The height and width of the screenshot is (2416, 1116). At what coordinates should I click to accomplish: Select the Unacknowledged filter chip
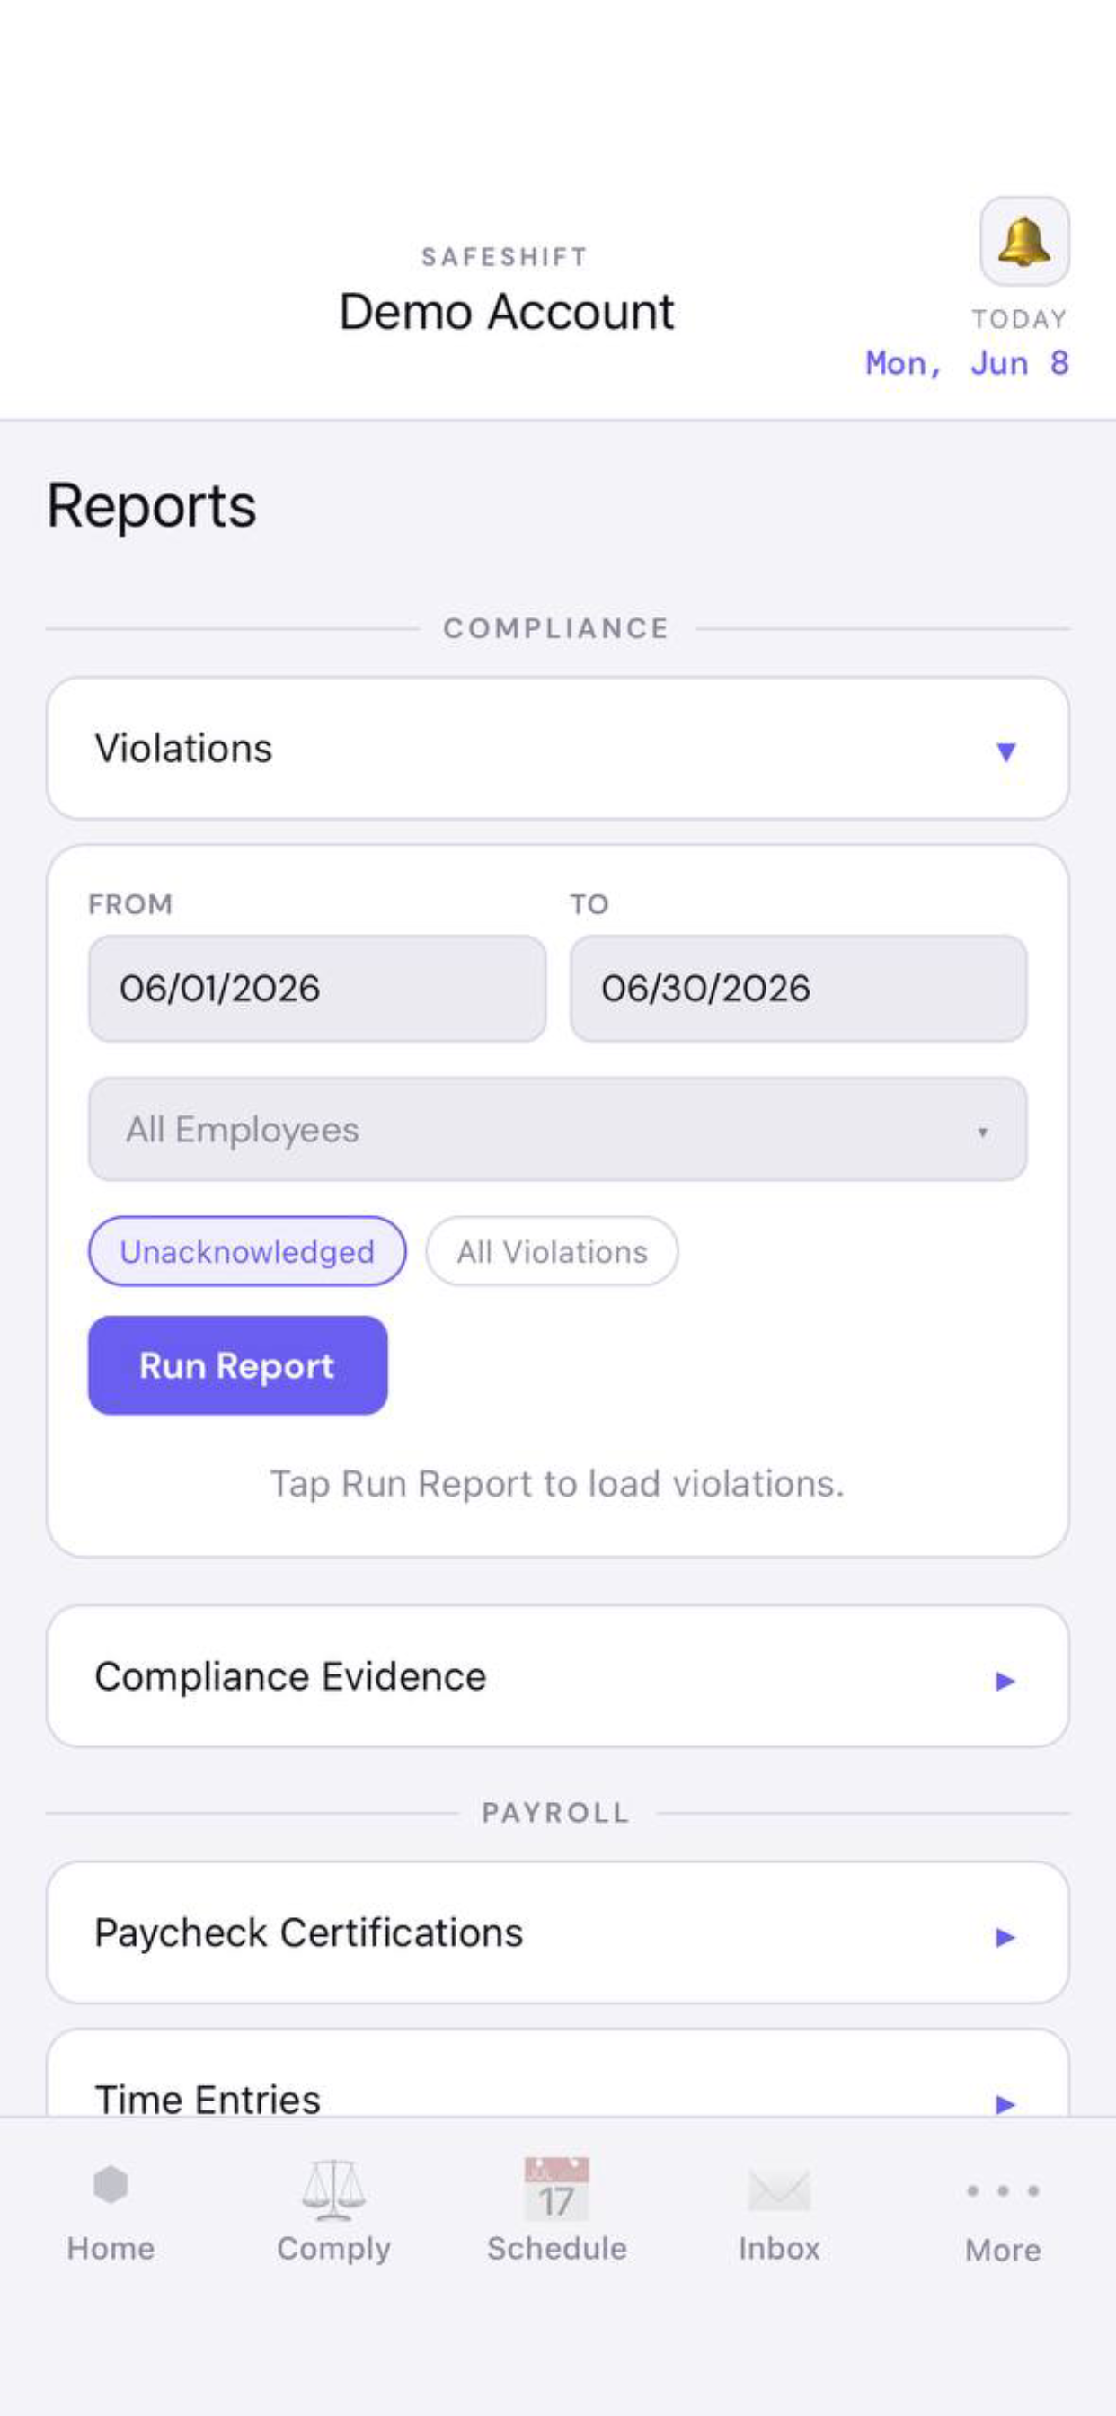248,1251
